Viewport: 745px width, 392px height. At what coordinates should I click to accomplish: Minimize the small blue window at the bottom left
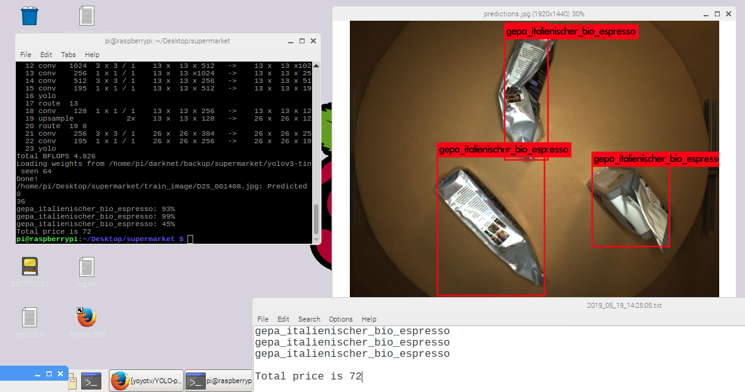38,374
